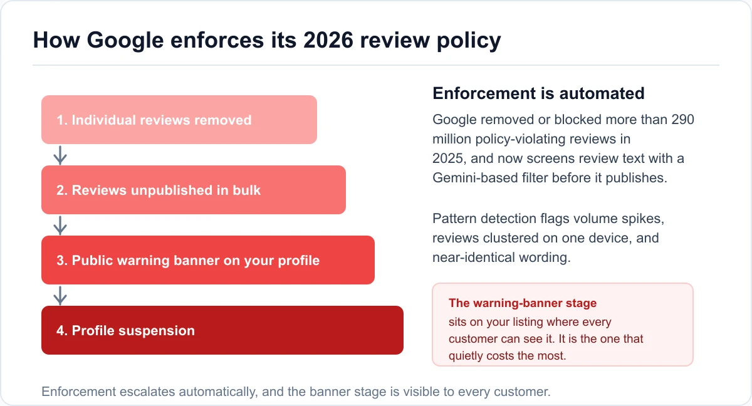Click the line 'million policy-violating reviews in'
The height and width of the screenshot is (406, 752).
tap(531, 138)
